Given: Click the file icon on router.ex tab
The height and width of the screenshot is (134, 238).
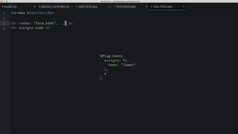Looking at the screenshot, I should tap(3, 7).
